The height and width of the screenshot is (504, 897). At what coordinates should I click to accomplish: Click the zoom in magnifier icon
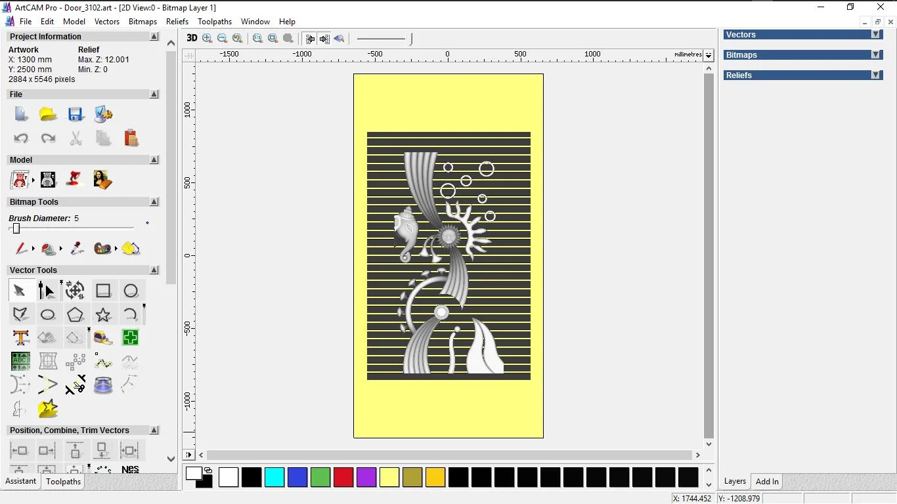[208, 39]
